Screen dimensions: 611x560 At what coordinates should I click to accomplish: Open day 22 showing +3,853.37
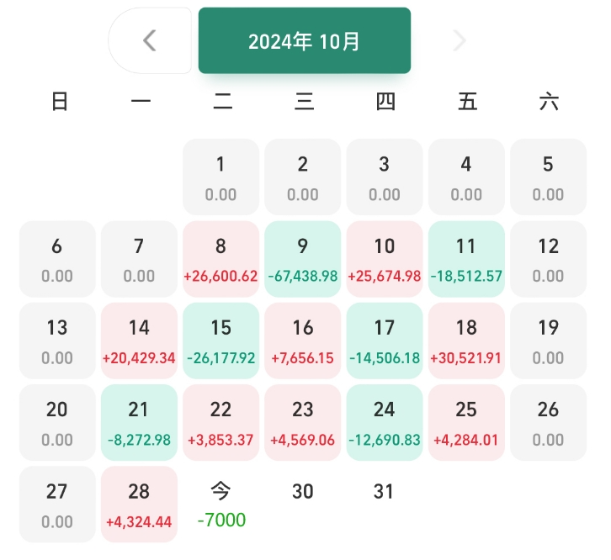[221, 423]
